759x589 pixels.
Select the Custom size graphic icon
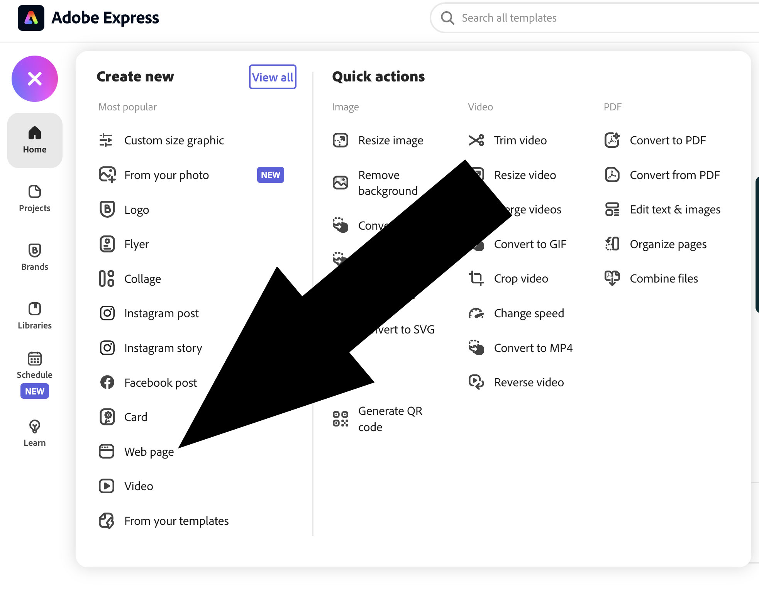click(106, 140)
